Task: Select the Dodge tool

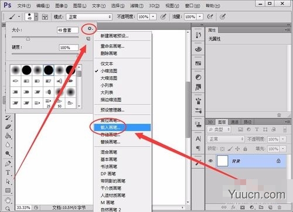Action: tap(8, 153)
